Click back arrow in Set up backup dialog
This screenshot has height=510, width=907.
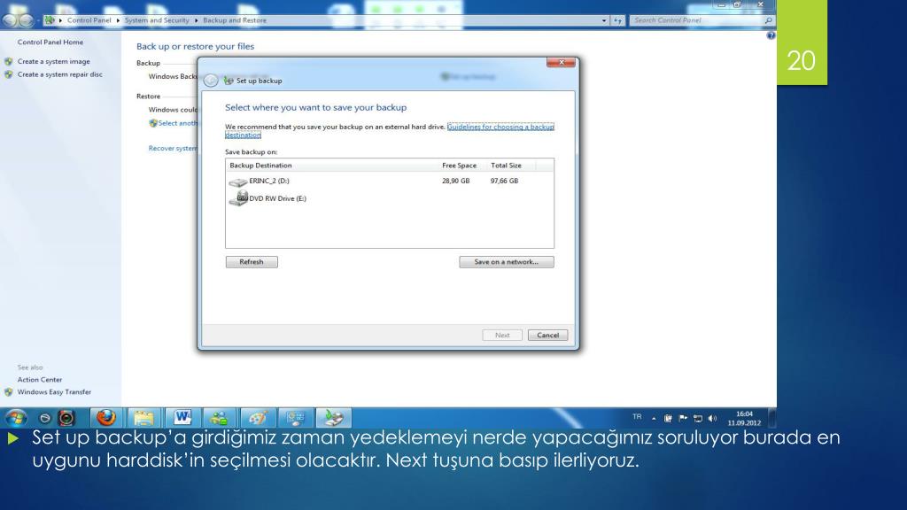(211, 81)
